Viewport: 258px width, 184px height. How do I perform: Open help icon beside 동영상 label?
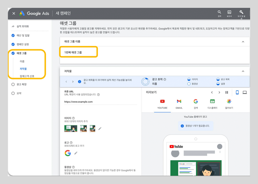pyautogui.click(x=73, y=167)
